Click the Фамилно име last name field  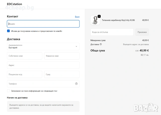click(x=62, y=56)
